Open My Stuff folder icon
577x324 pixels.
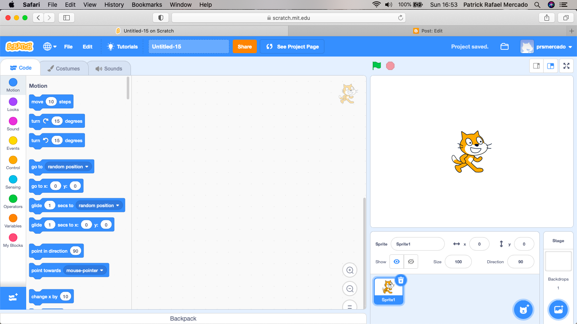(x=504, y=46)
